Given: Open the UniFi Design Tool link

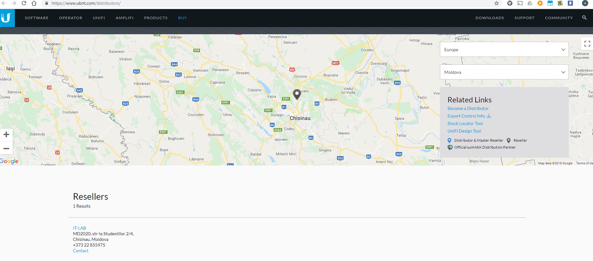Looking at the screenshot, I should click(464, 131).
